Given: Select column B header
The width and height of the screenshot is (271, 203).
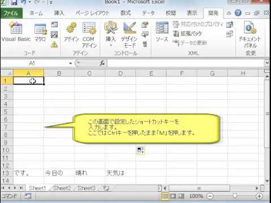Looking at the screenshot, I should pos(59,73).
